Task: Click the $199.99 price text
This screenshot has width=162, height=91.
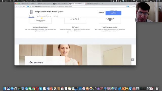Action: pyautogui.click(x=101, y=12)
